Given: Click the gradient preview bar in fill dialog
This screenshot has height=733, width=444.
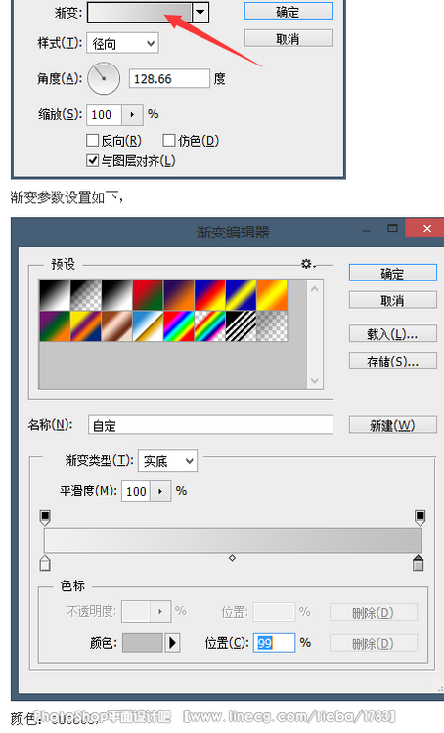Looking at the screenshot, I should pos(140,12).
